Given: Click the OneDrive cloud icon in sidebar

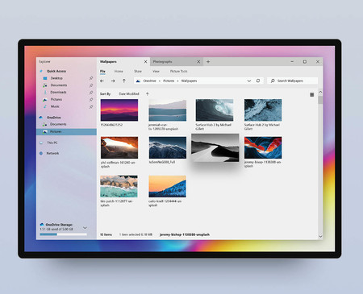Looking at the screenshot, I should click(x=41, y=118).
